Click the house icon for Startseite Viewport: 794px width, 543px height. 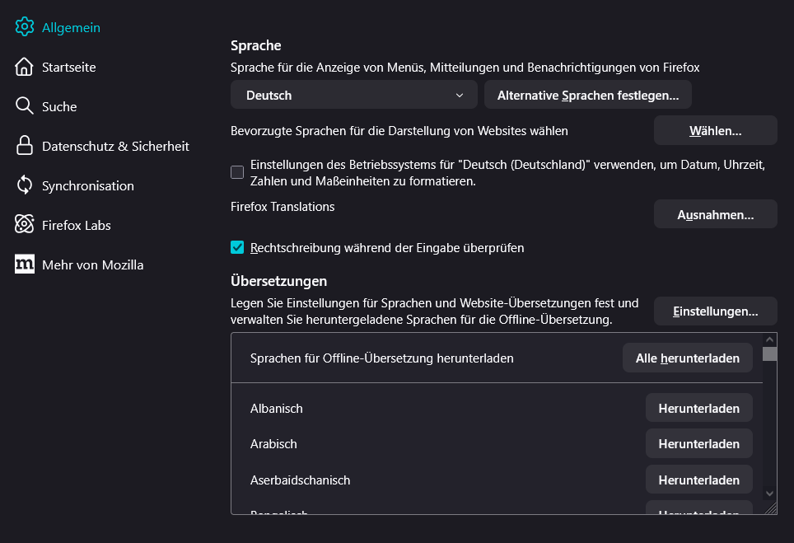(x=25, y=67)
